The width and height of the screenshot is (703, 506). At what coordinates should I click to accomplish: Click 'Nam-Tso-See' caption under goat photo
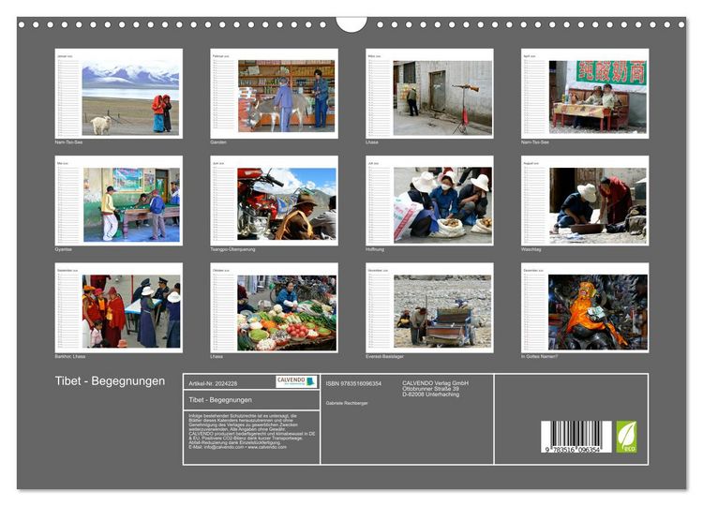click(x=68, y=142)
